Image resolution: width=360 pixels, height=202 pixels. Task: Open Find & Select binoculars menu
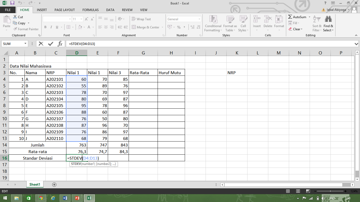[328, 23]
